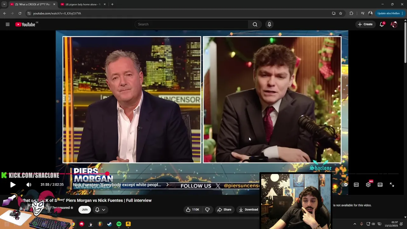
Task: Open YouTube notifications bell
Action: point(382,24)
